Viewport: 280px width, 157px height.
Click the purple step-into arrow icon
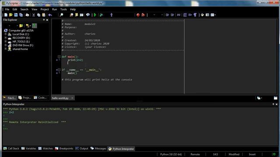[x=112, y=15]
